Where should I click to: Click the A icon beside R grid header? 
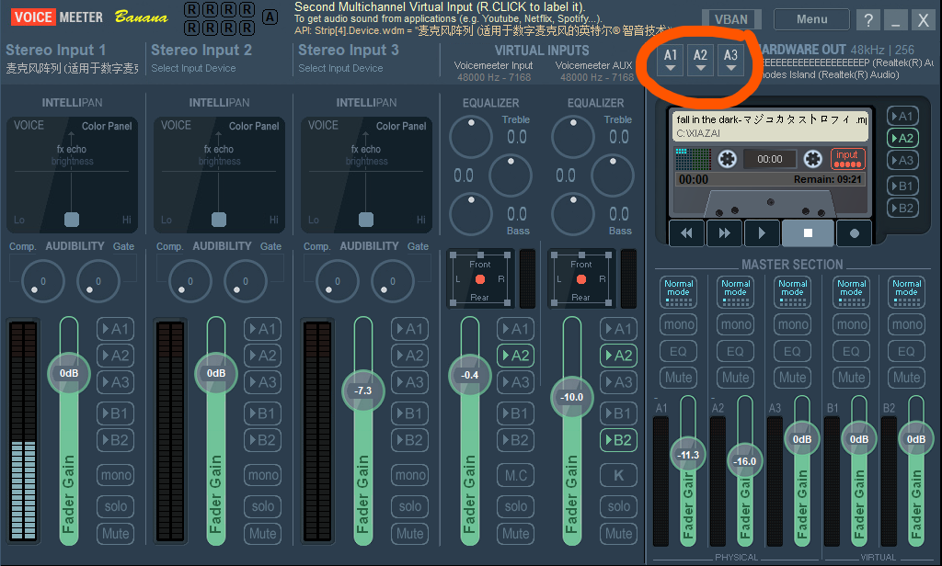pyautogui.click(x=270, y=17)
